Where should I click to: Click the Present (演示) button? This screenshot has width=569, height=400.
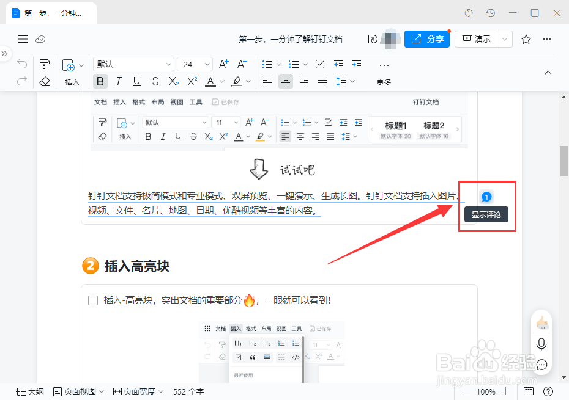tap(476, 39)
